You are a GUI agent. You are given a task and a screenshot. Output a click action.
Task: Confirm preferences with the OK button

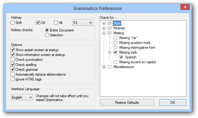tap(173, 103)
